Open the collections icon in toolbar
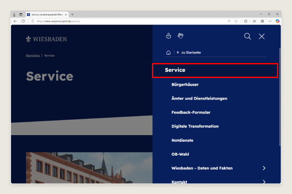 [x=262, y=21]
